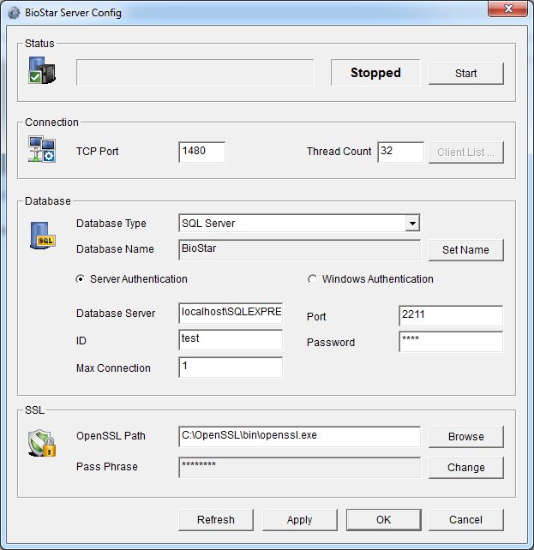Focus the Database Server text field
The image size is (534, 550).
click(231, 314)
